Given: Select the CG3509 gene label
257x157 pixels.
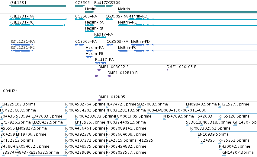Looking at the screenshot, I should click(x=113, y=3).
